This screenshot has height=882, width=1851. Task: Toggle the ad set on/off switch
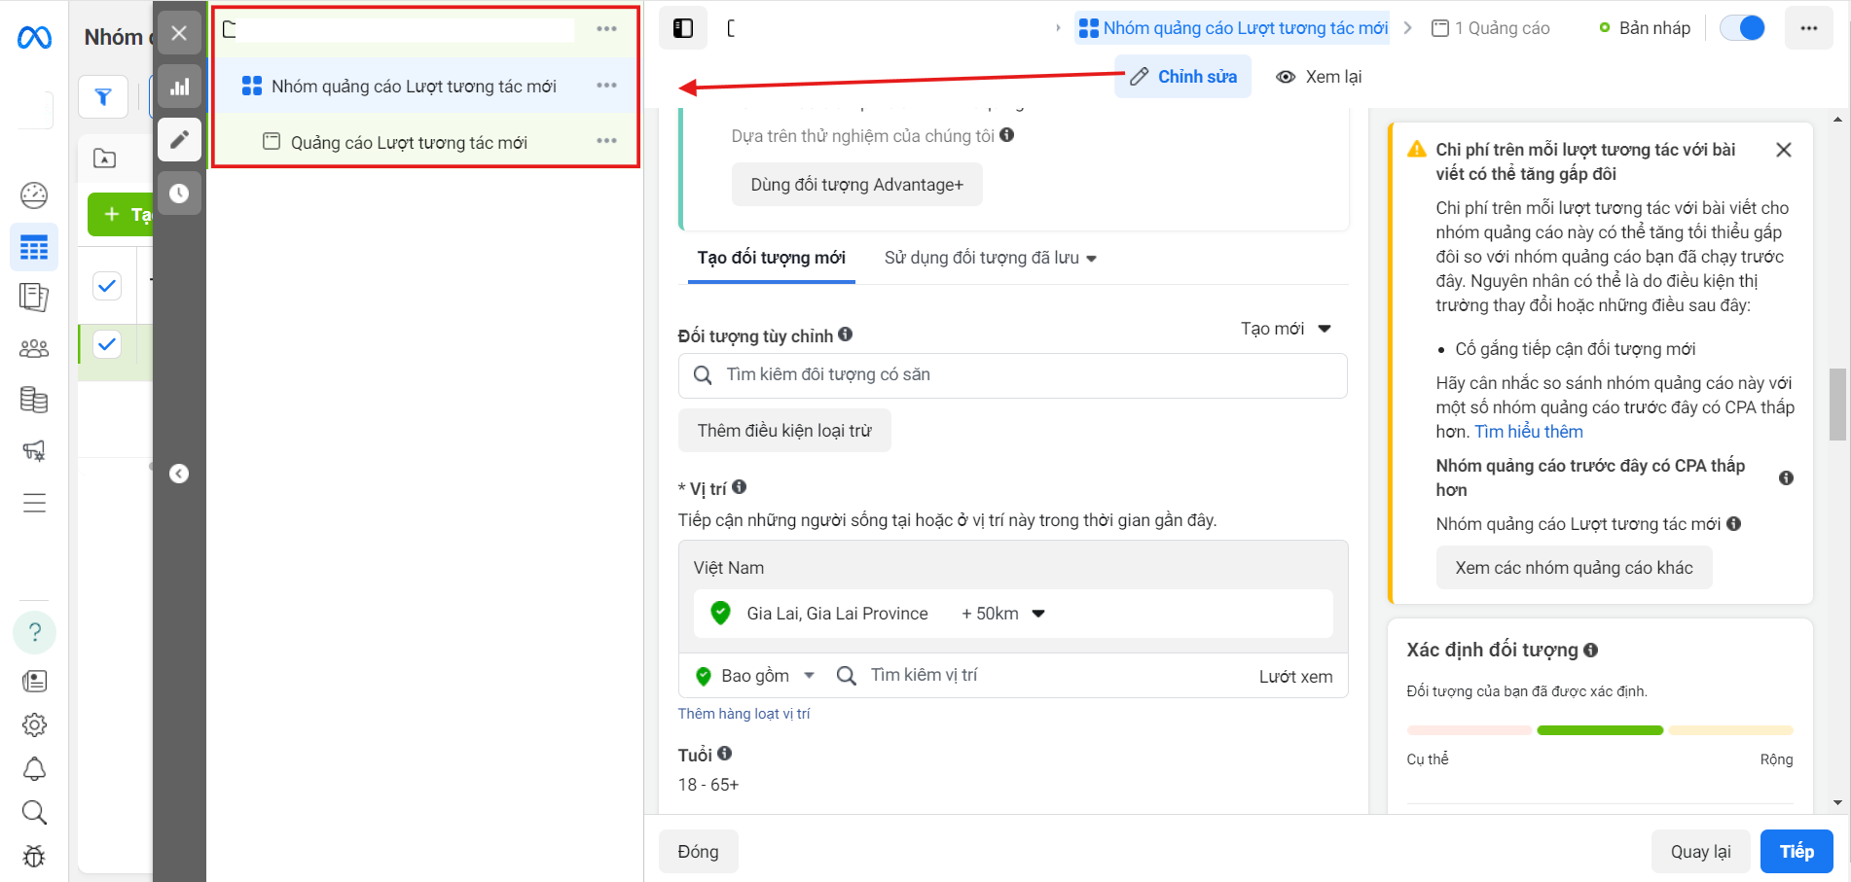pyautogui.click(x=1742, y=28)
